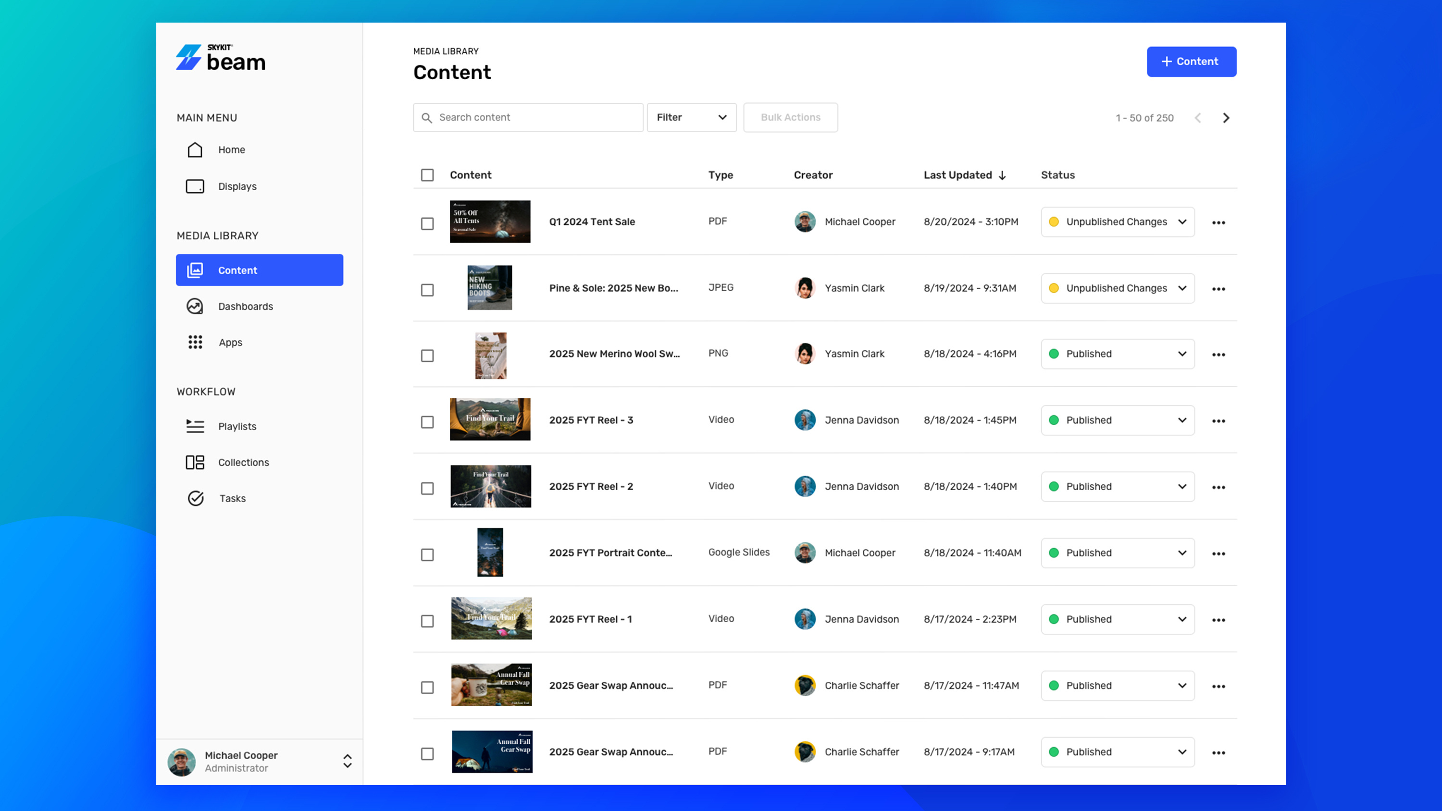Click the Collections layout icon
The height and width of the screenshot is (811, 1442).
click(195, 462)
